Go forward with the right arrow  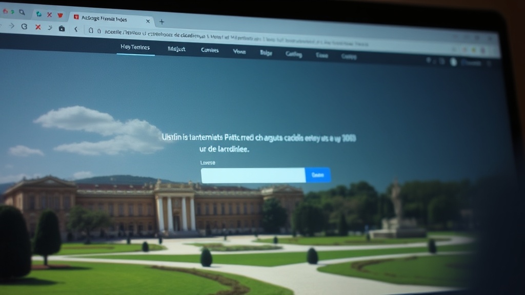point(12,26)
